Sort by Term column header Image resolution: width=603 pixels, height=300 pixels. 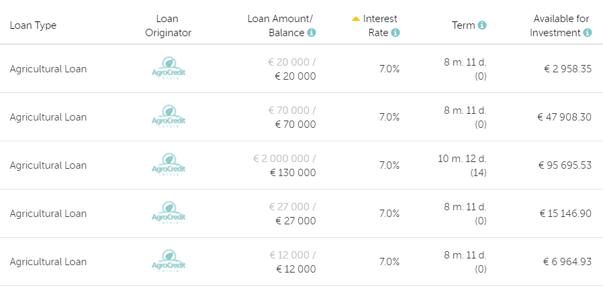coord(463,25)
